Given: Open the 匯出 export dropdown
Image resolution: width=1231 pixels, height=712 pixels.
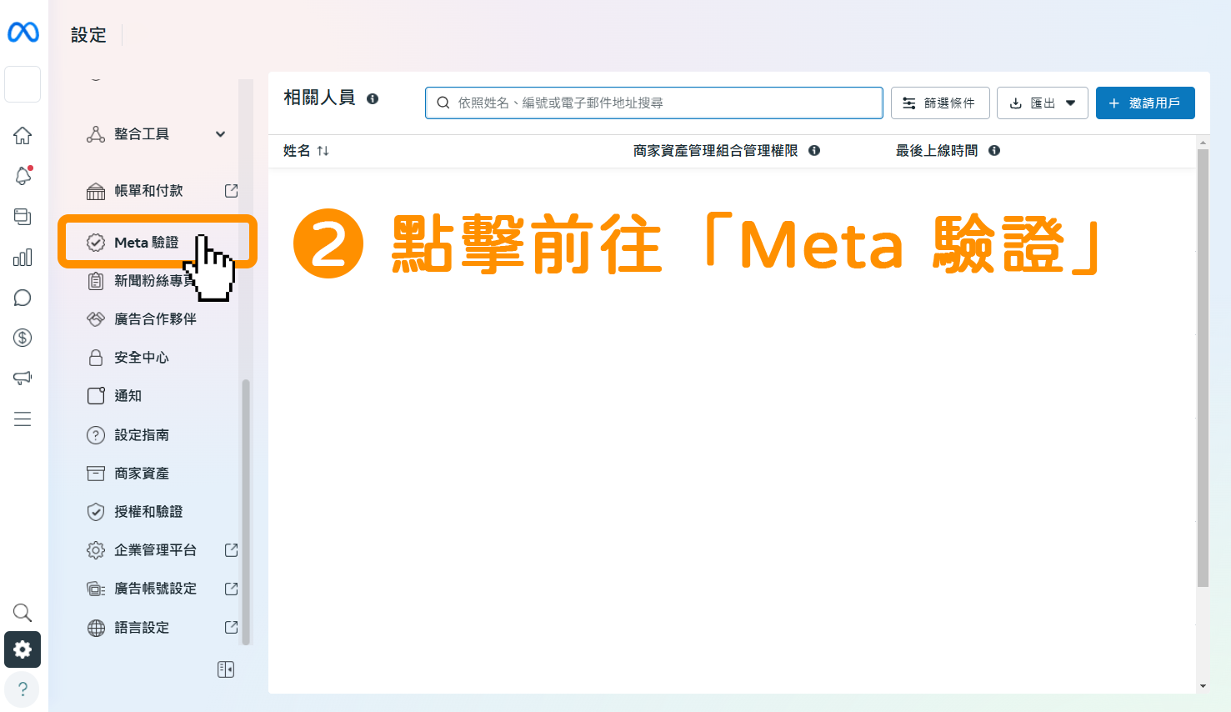Looking at the screenshot, I should tap(1043, 103).
